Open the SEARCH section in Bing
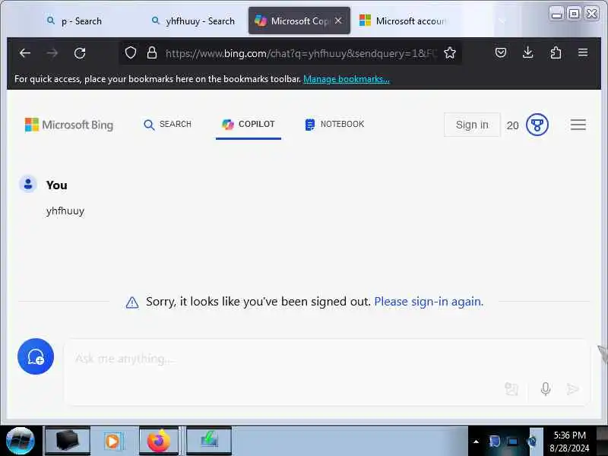 167,125
